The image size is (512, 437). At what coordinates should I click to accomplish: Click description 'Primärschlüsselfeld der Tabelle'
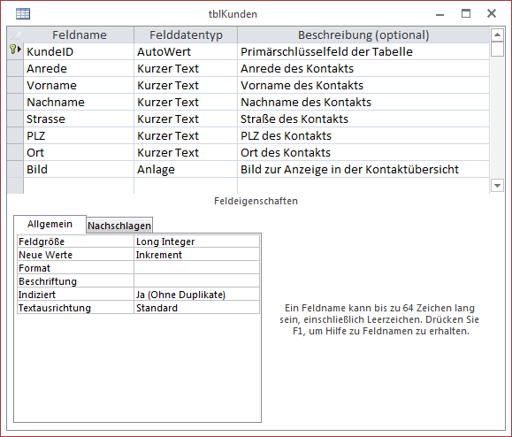click(x=363, y=51)
